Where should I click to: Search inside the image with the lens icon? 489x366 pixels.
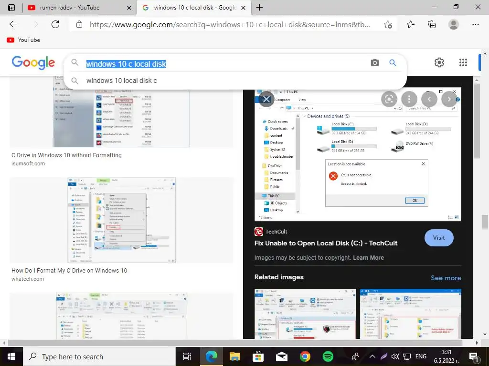(x=389, y=99)
